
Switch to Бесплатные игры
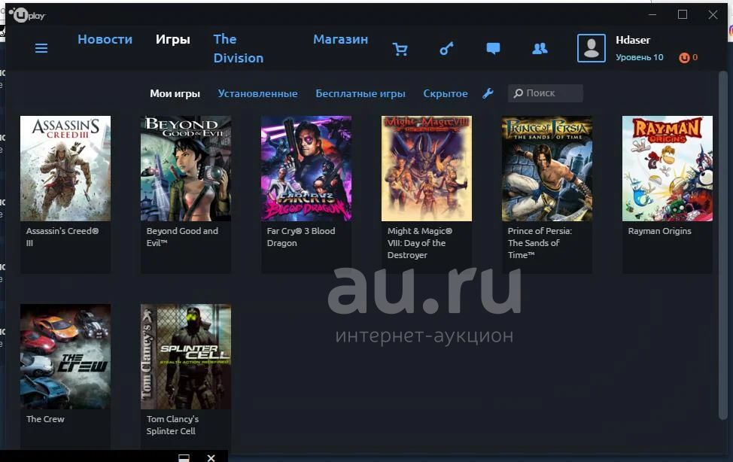coord(360,93)
